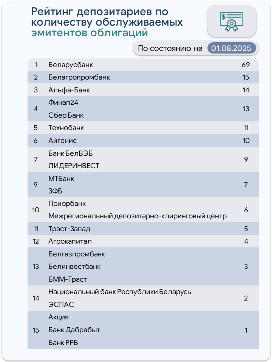Image resolution: width=272 pixels, height=362 pixels.
Task: Click 'Национальный банк Республики Беларусь' name
Action: tap(120, 292)
